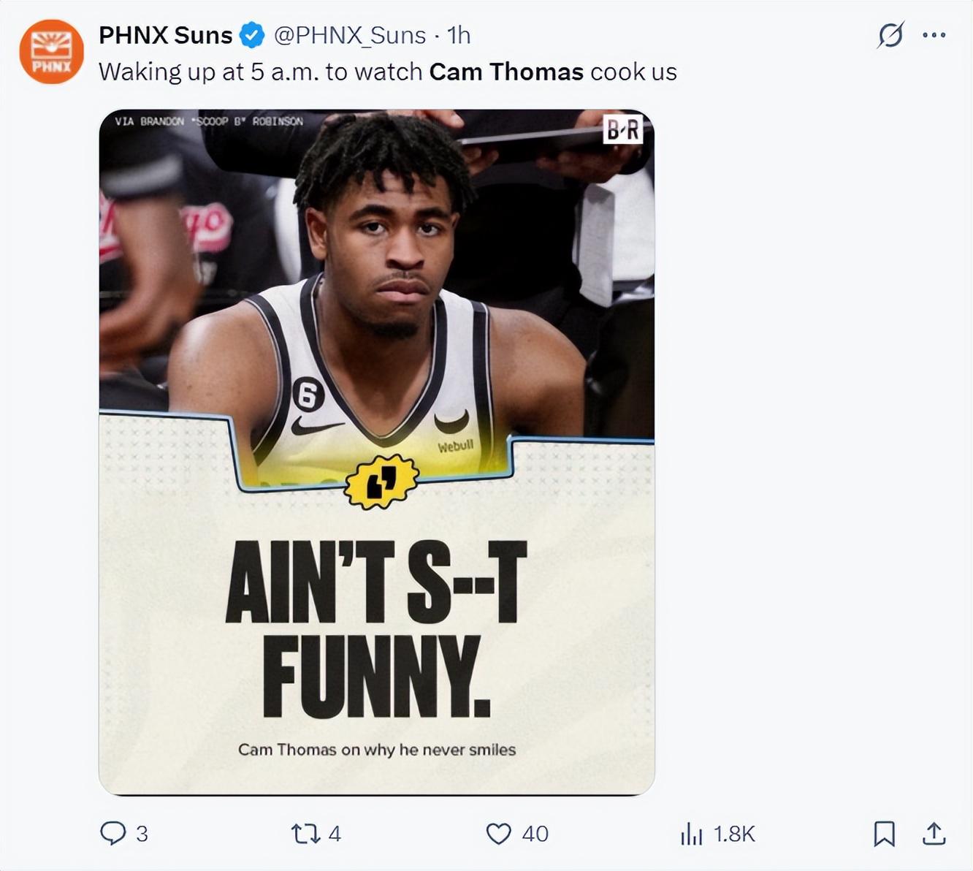Screen dimensions: 973x871
Task: Click the repost count showing 4
Action: click(332, 832)
